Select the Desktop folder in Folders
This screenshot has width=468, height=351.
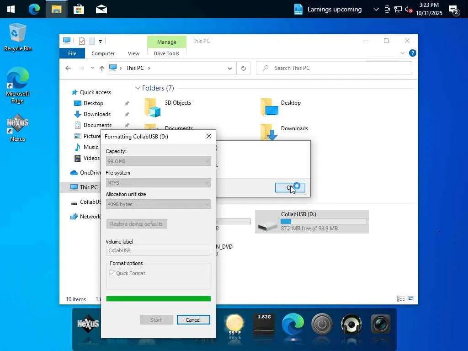point(281,107)
